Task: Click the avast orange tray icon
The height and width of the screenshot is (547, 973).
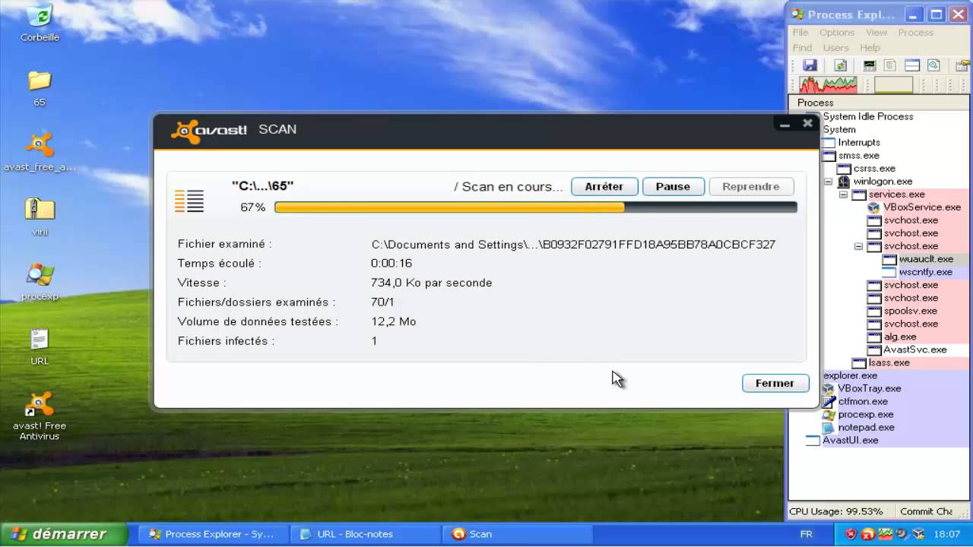Action: (x=869, y=533)
